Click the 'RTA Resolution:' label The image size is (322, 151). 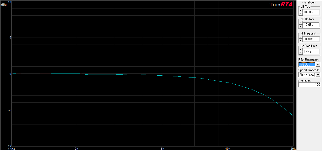point(308,60)
